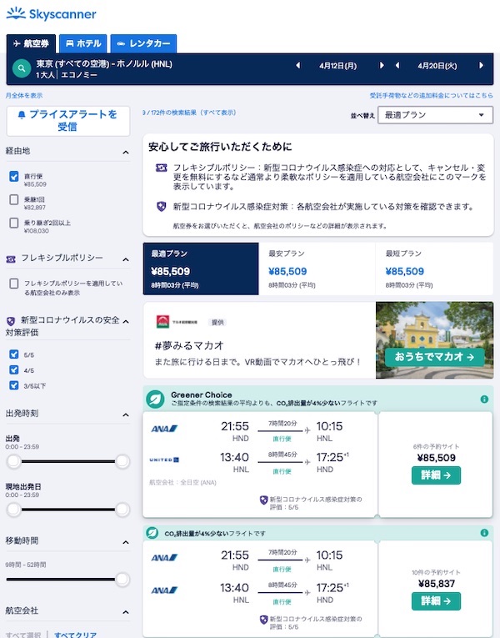The height and width of the screenshot is (638, 500).
Task: Collapse the 航空会社 section
Action: [x=126, y=612]
